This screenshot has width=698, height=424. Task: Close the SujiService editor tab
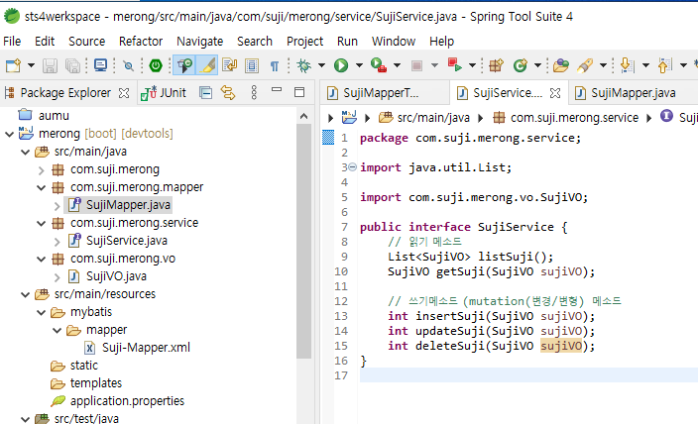click(x=555, y=93)
